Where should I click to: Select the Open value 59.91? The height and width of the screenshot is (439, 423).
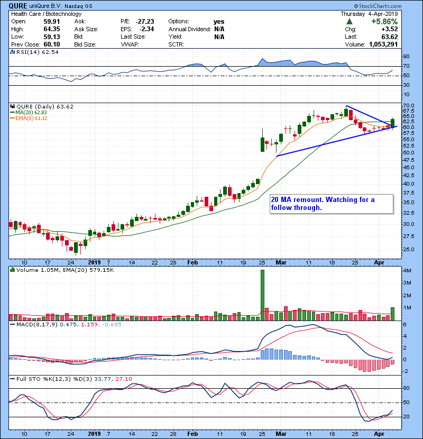(51, 22)
